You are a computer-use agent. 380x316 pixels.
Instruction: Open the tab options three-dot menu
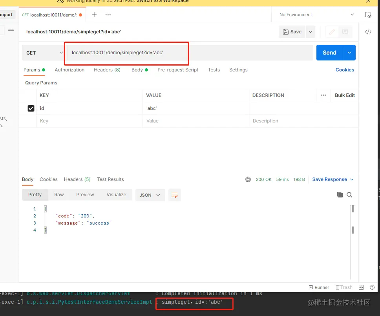coord(108,15)
